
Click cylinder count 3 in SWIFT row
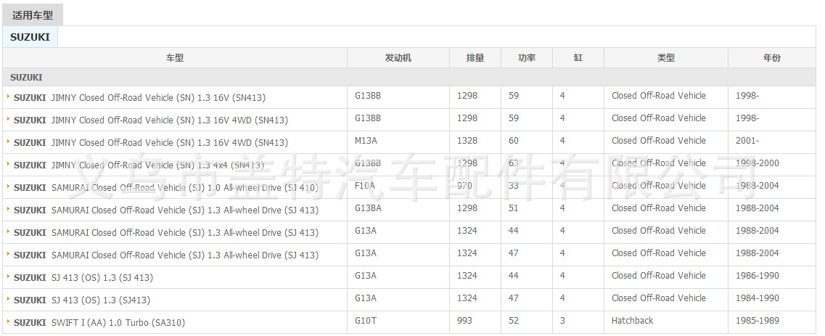(562, 320)
